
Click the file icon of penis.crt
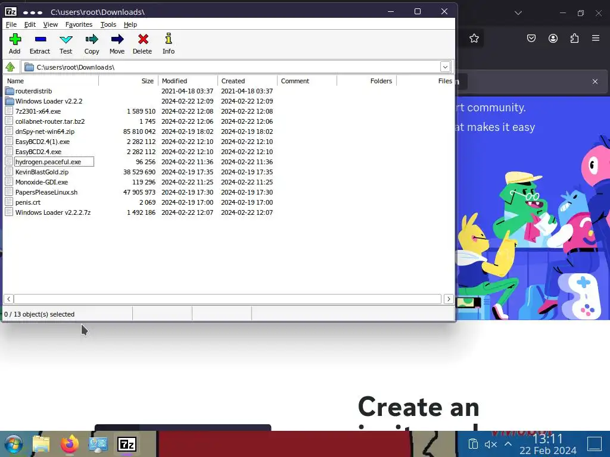[10, 202]
